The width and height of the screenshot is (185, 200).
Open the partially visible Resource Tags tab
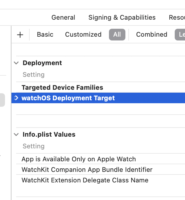tap(177, 18)
